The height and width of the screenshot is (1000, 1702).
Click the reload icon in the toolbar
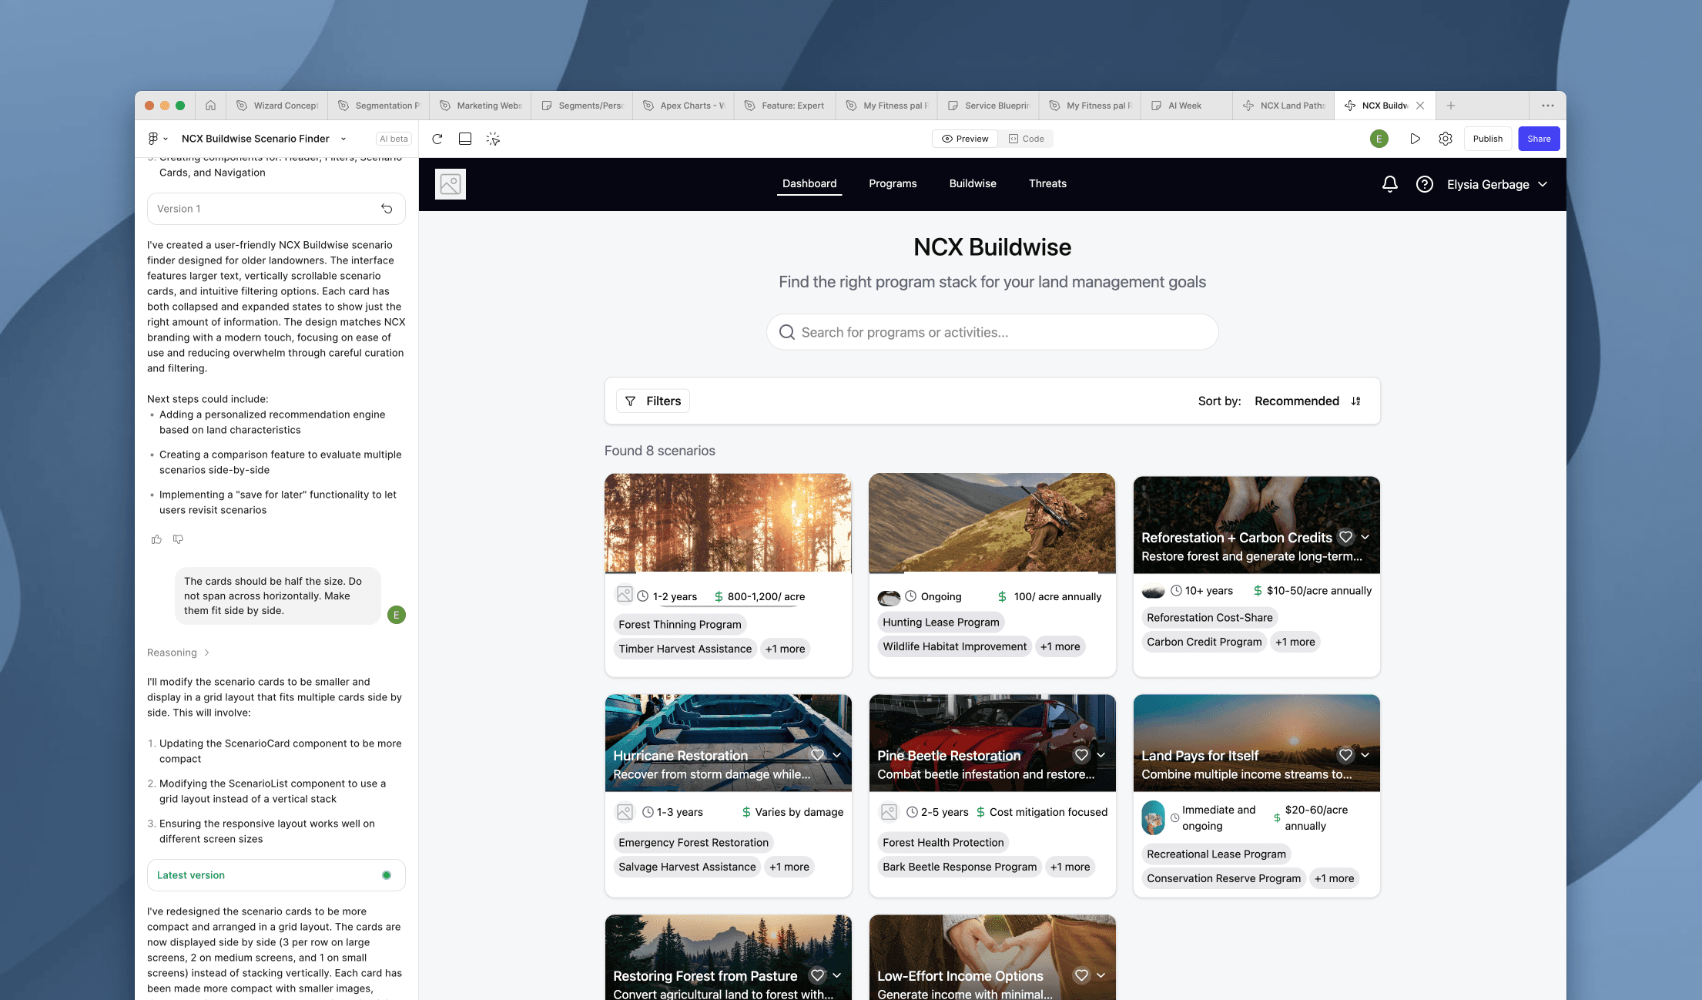(437, 139)
